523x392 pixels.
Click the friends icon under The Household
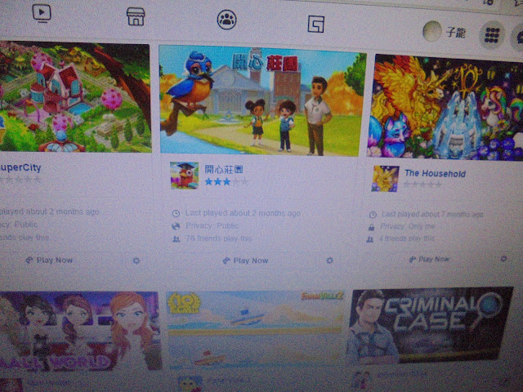pyautogui.click(x=369, y=239)
